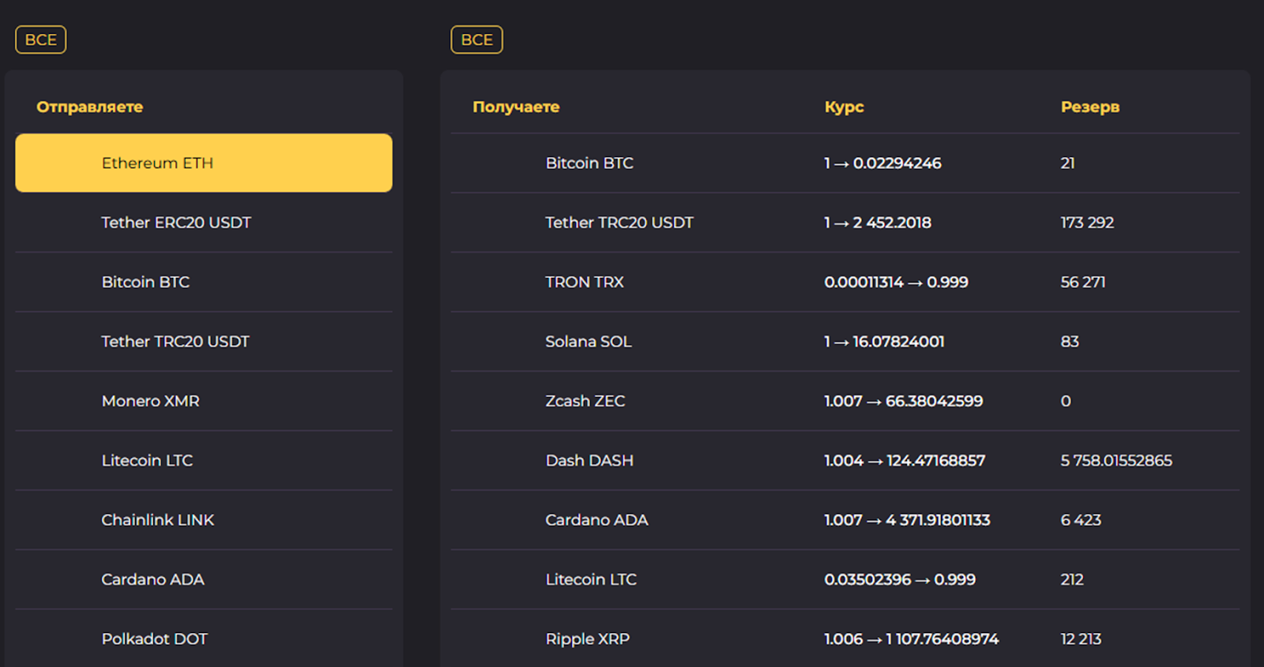Choose Litecoin LTC in the Отправляете list
Screen dimensions: 1264x667
pos(204,460)
